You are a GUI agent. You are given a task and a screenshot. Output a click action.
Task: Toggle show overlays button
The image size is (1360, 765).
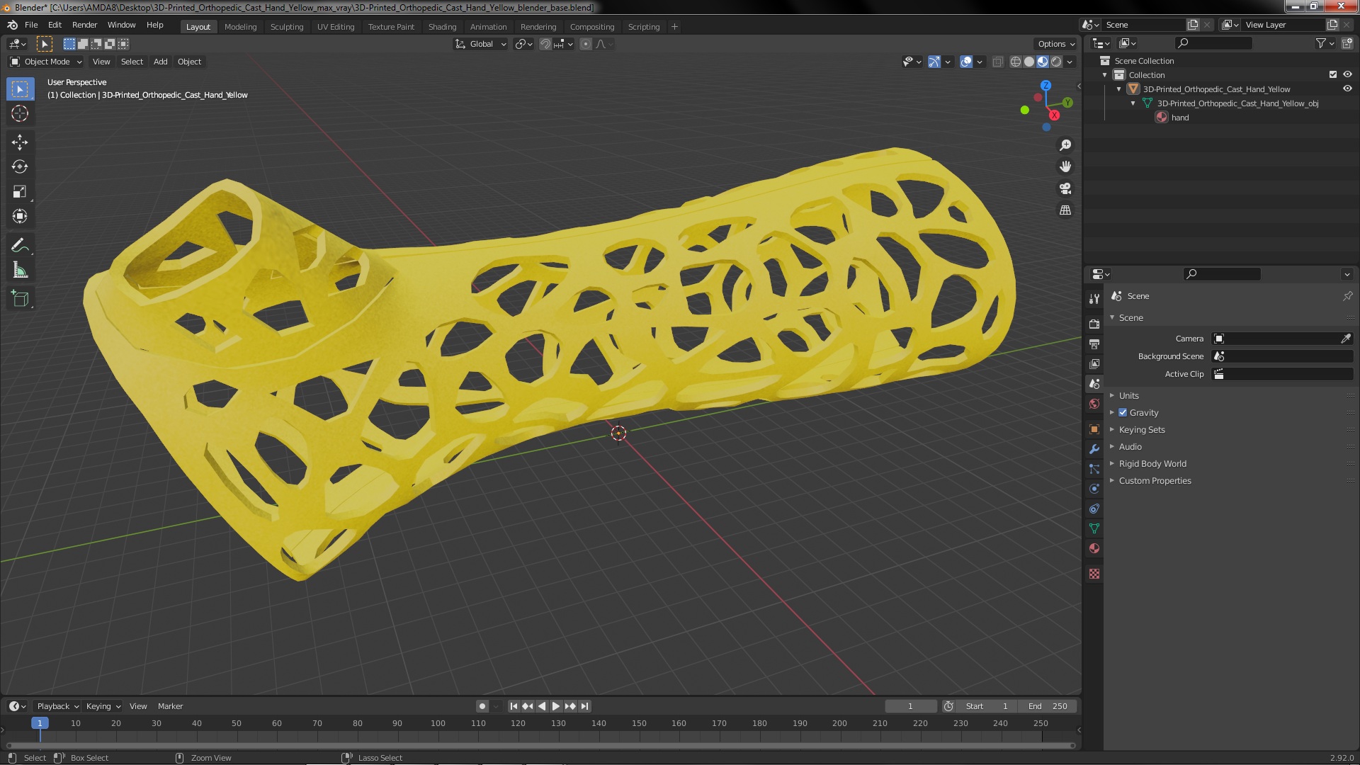[x=966, y=62]
